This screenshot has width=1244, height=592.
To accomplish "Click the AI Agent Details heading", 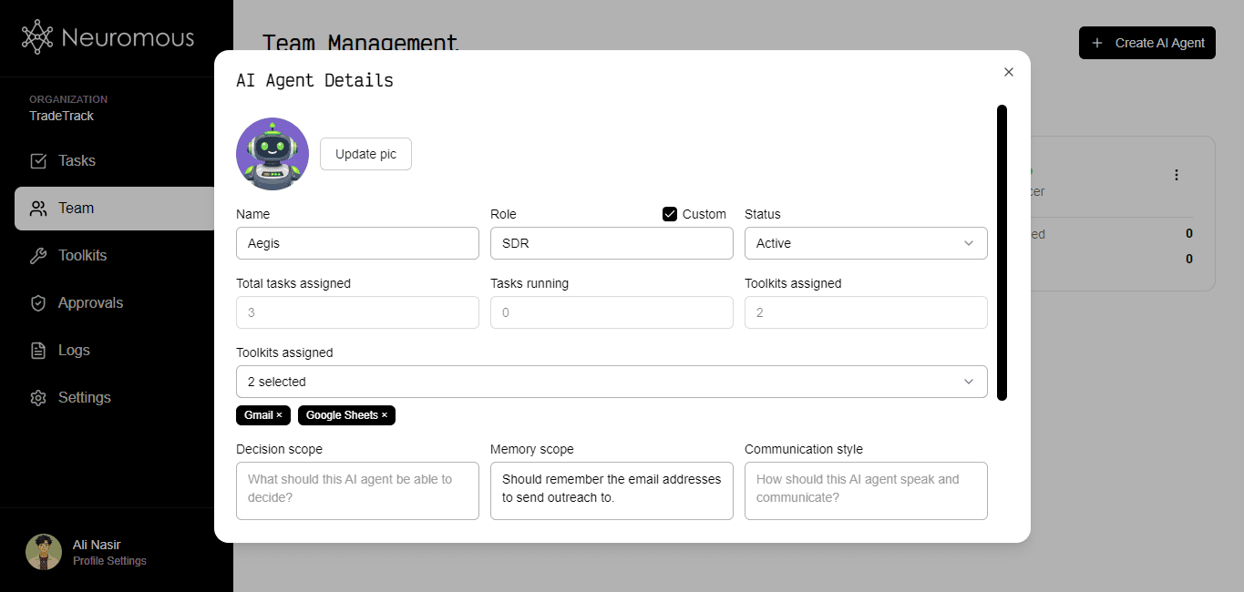I will pyautogui.click(x=314, y=80).
